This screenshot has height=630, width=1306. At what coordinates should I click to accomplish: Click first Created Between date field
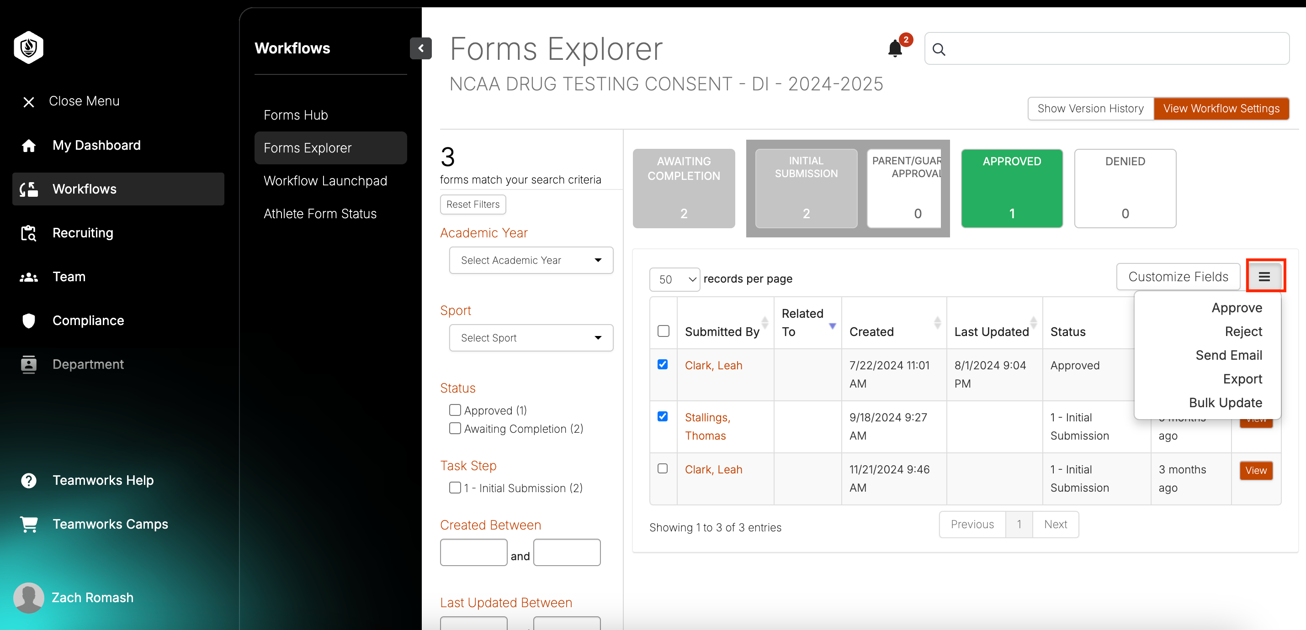[473, 552]
